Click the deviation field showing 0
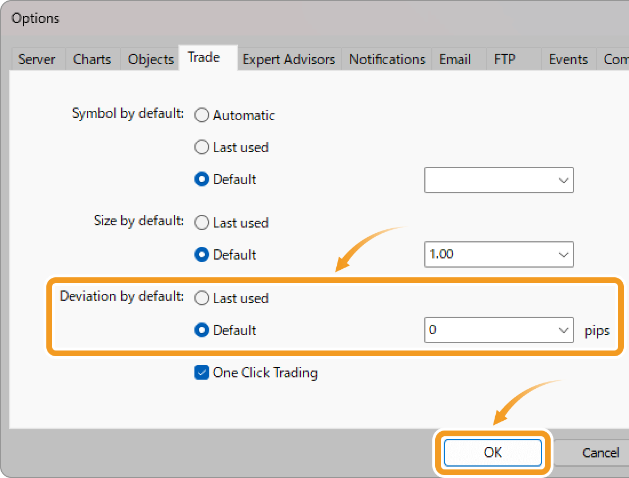 (x=499, y=330)
